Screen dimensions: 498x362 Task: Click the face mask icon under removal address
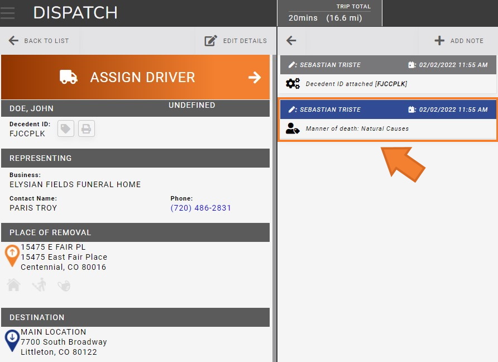[64, 285]
